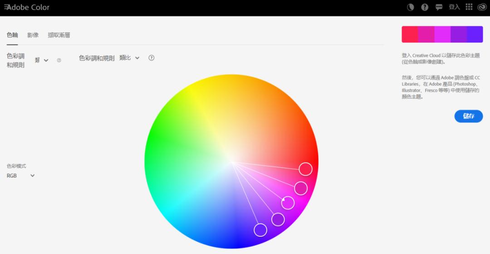
Task: Select the base color handle on the wheel
Action: coord(288,203)
